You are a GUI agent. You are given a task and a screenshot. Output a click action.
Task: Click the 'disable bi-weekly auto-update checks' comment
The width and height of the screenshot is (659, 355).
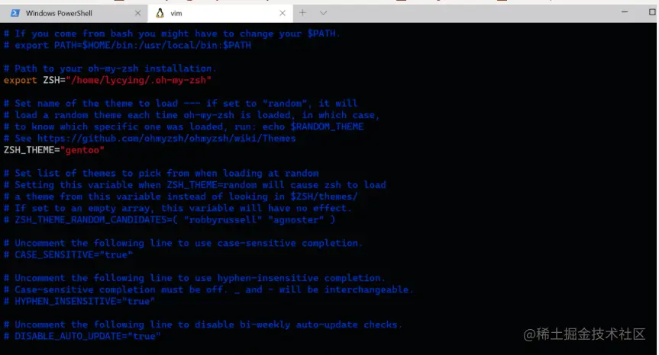tap(203, 325)
